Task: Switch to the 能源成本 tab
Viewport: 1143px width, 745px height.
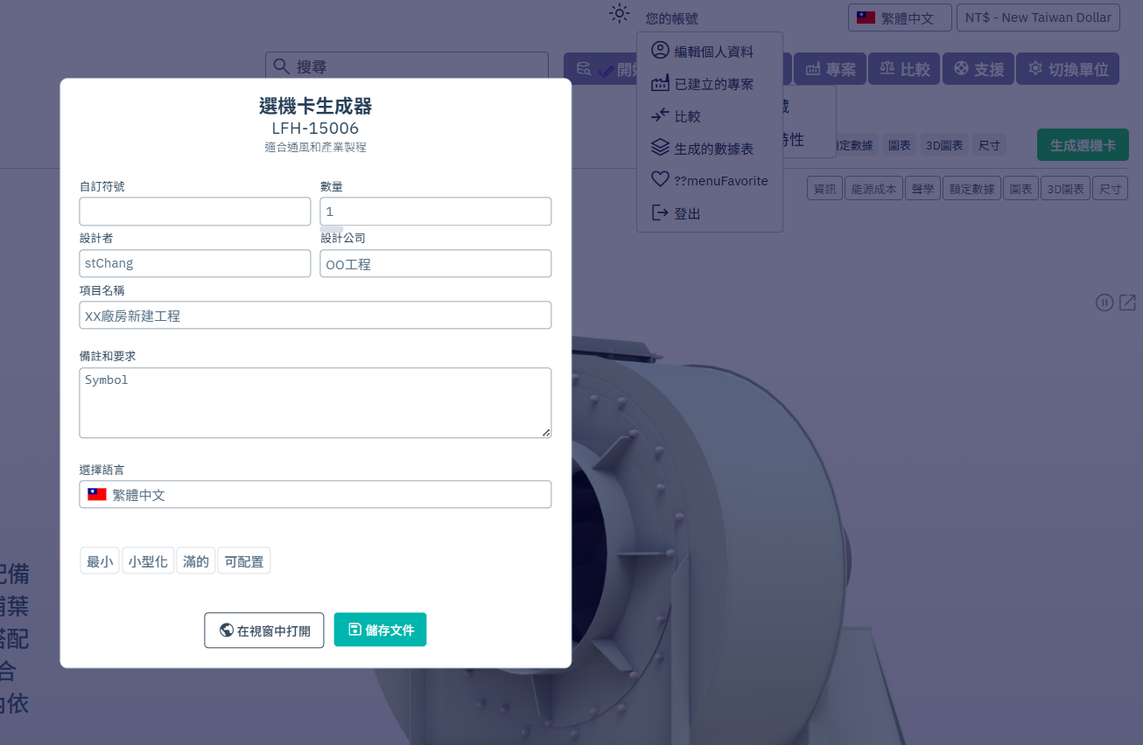Action: 873,188
